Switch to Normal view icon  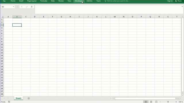click(x=146, y=102)
